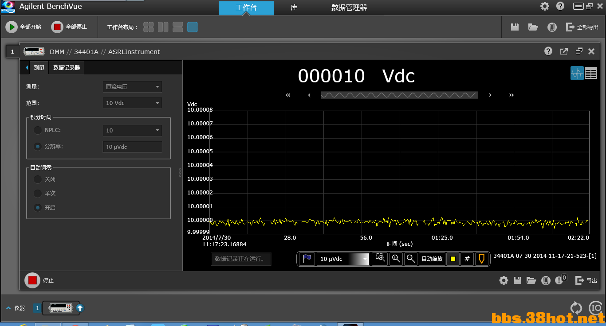Open the 库 tab
This screenshot has height=326, width=606.
(294, 8)
